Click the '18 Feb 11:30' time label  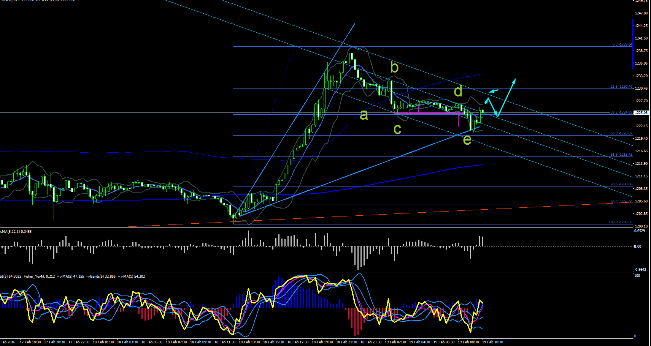coord(225,342)
